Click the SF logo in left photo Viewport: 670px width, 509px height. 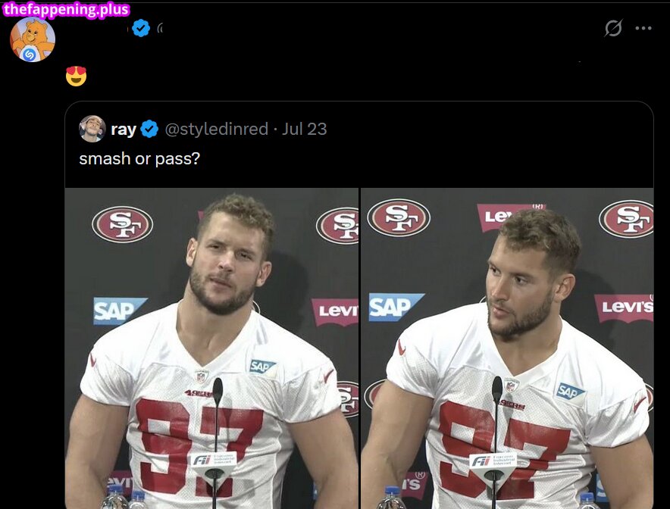click(122, 224)
